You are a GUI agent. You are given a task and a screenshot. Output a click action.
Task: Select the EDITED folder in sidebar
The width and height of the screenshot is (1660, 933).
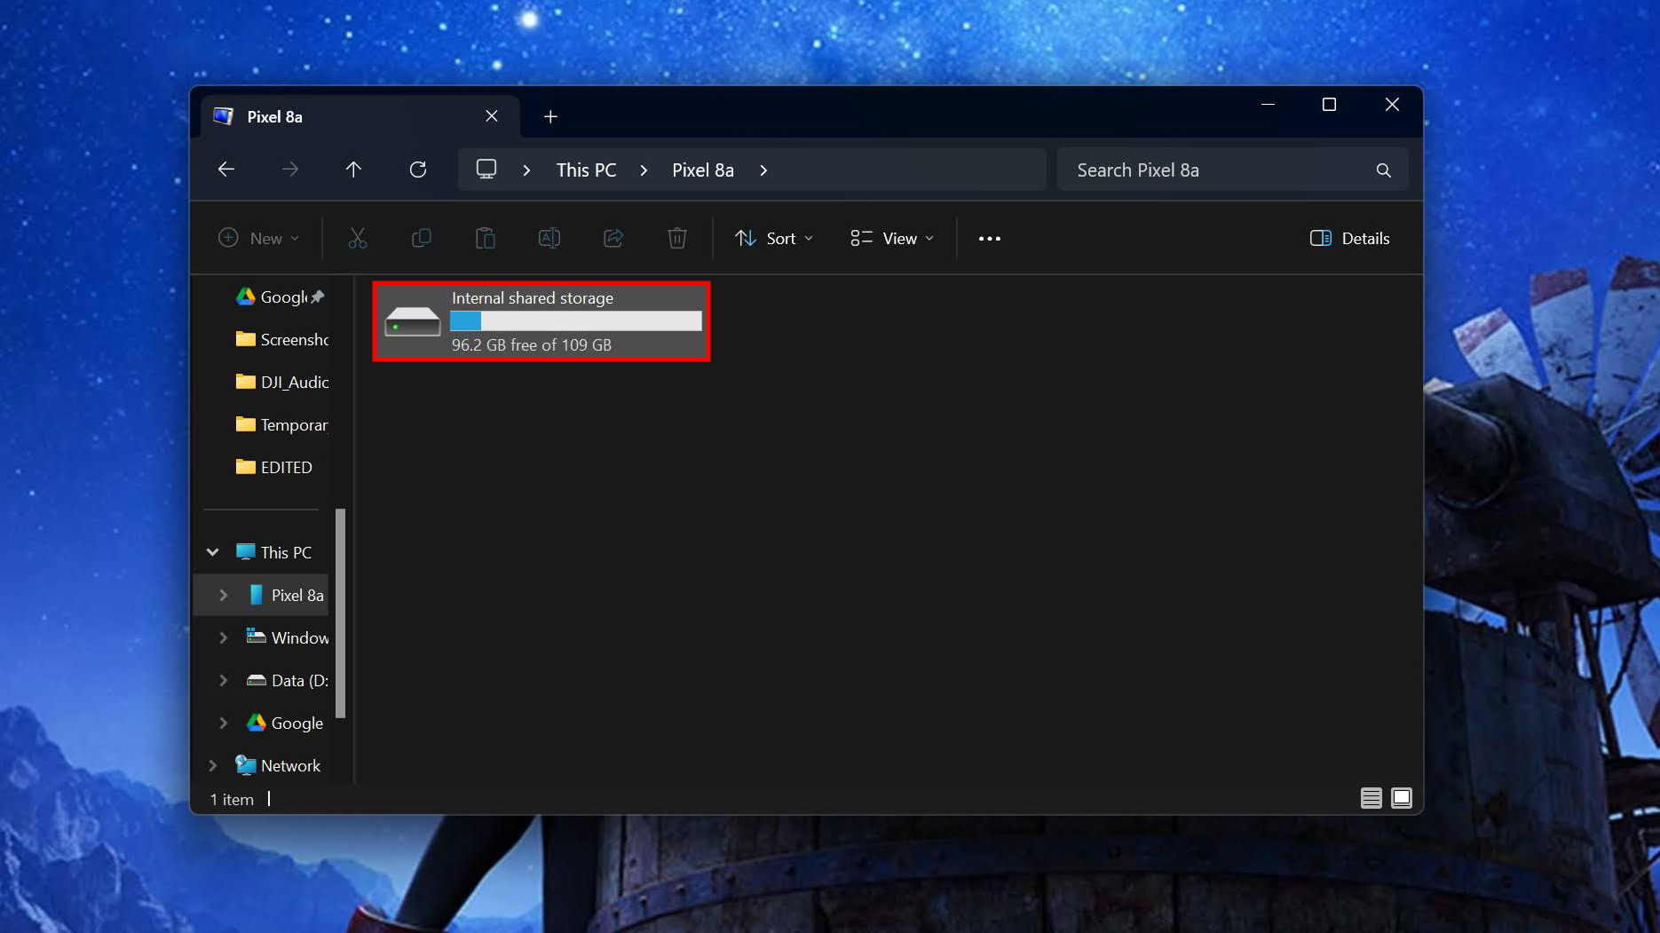[x=286, y=467]
